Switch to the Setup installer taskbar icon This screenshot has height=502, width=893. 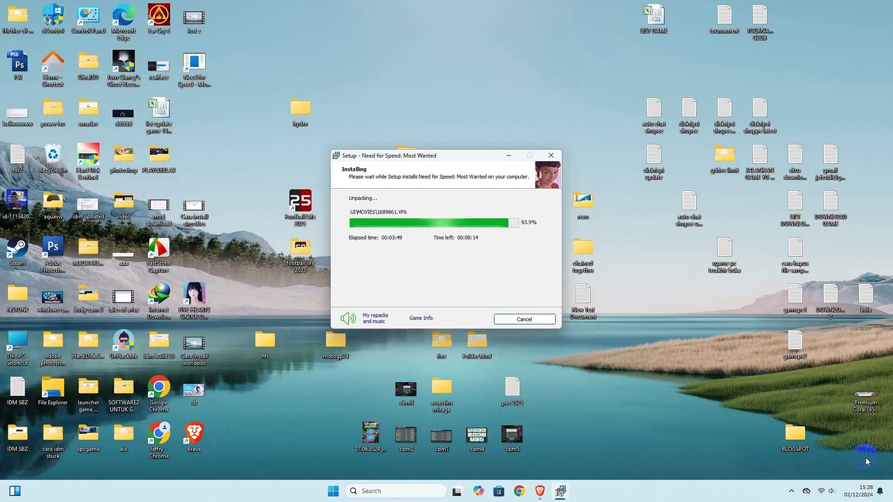click(x=560, y=491)
